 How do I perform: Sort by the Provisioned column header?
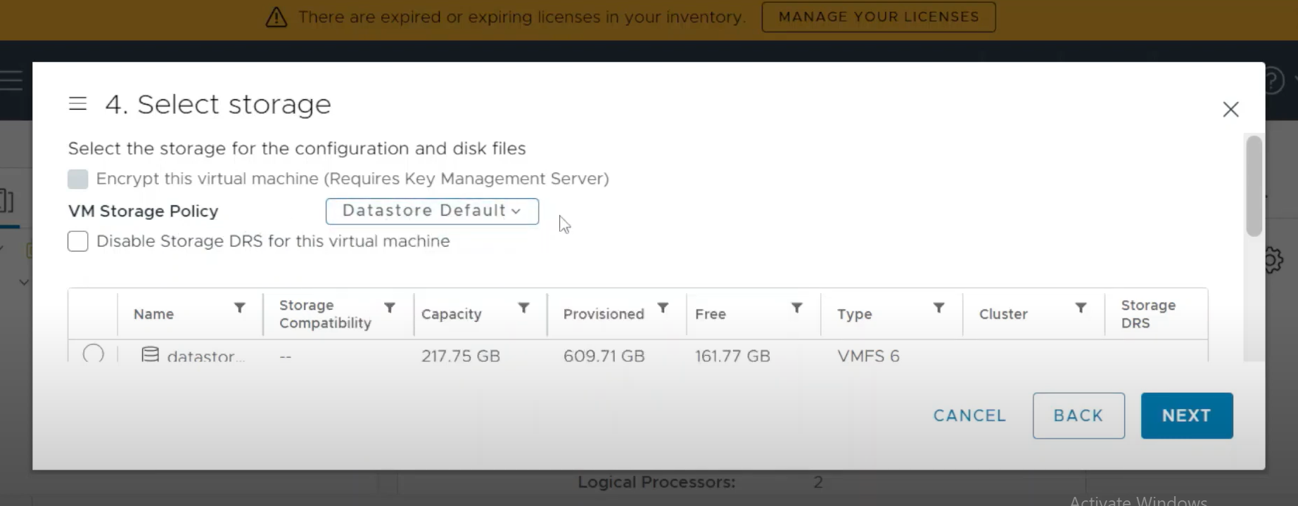(604, 314)
